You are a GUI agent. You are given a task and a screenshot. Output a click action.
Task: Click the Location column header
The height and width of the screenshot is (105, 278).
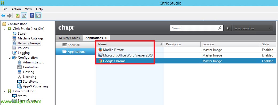point(230,44)
